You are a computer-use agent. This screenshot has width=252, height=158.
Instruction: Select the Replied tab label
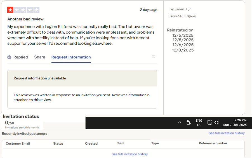pyautogui.click(x=21, y=57)
